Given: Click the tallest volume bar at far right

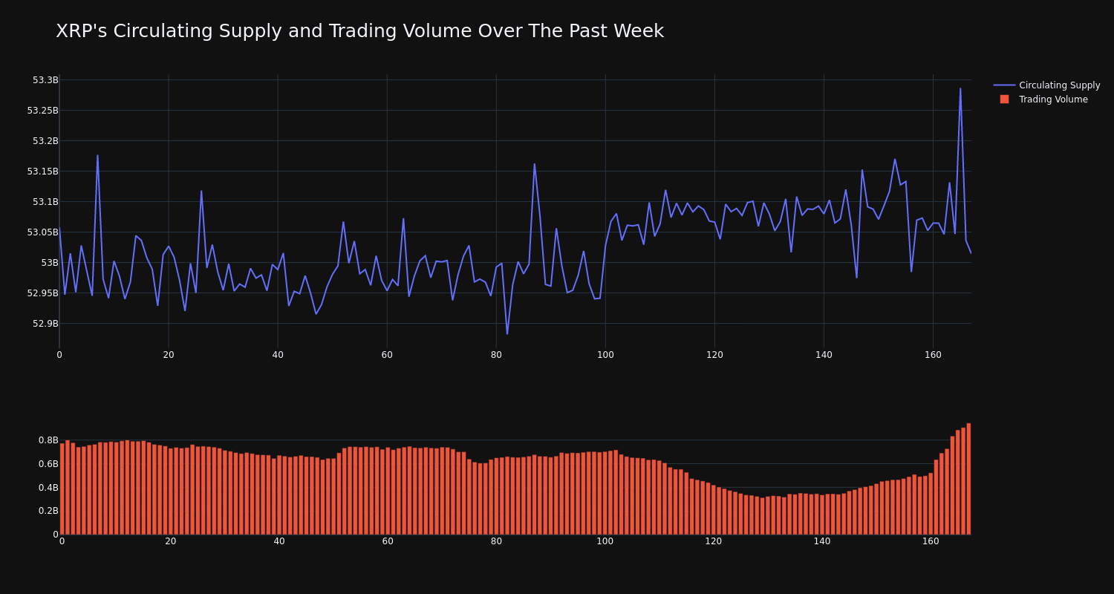Looking at the screenshot, I should click(x=968, y=479).
